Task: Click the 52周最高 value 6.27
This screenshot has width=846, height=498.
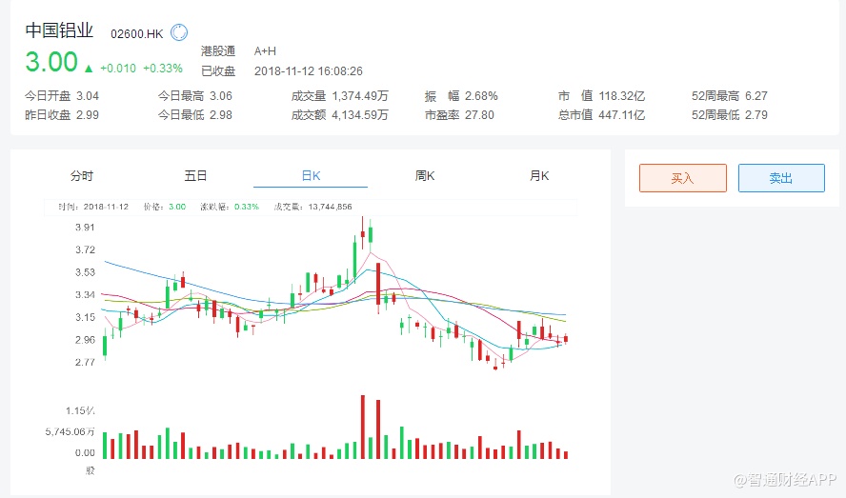Action: (x=755, y=95)
